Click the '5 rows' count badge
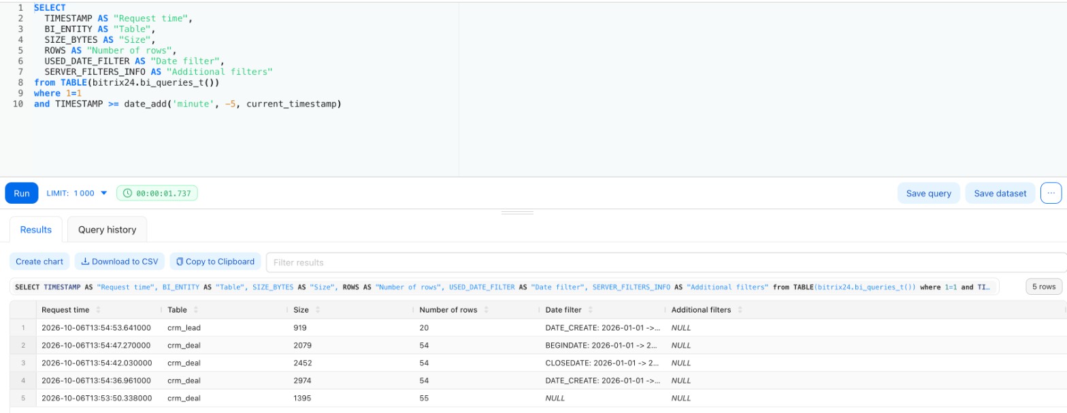1067x413 pixels. point(1044,287)
